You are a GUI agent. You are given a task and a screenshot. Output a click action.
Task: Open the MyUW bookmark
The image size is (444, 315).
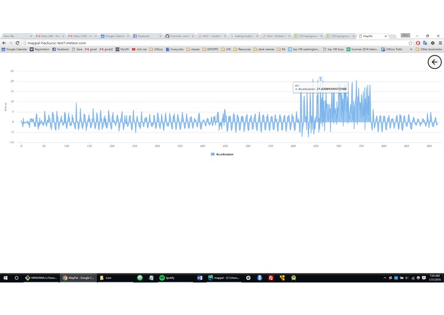click(x=122, y=49)
